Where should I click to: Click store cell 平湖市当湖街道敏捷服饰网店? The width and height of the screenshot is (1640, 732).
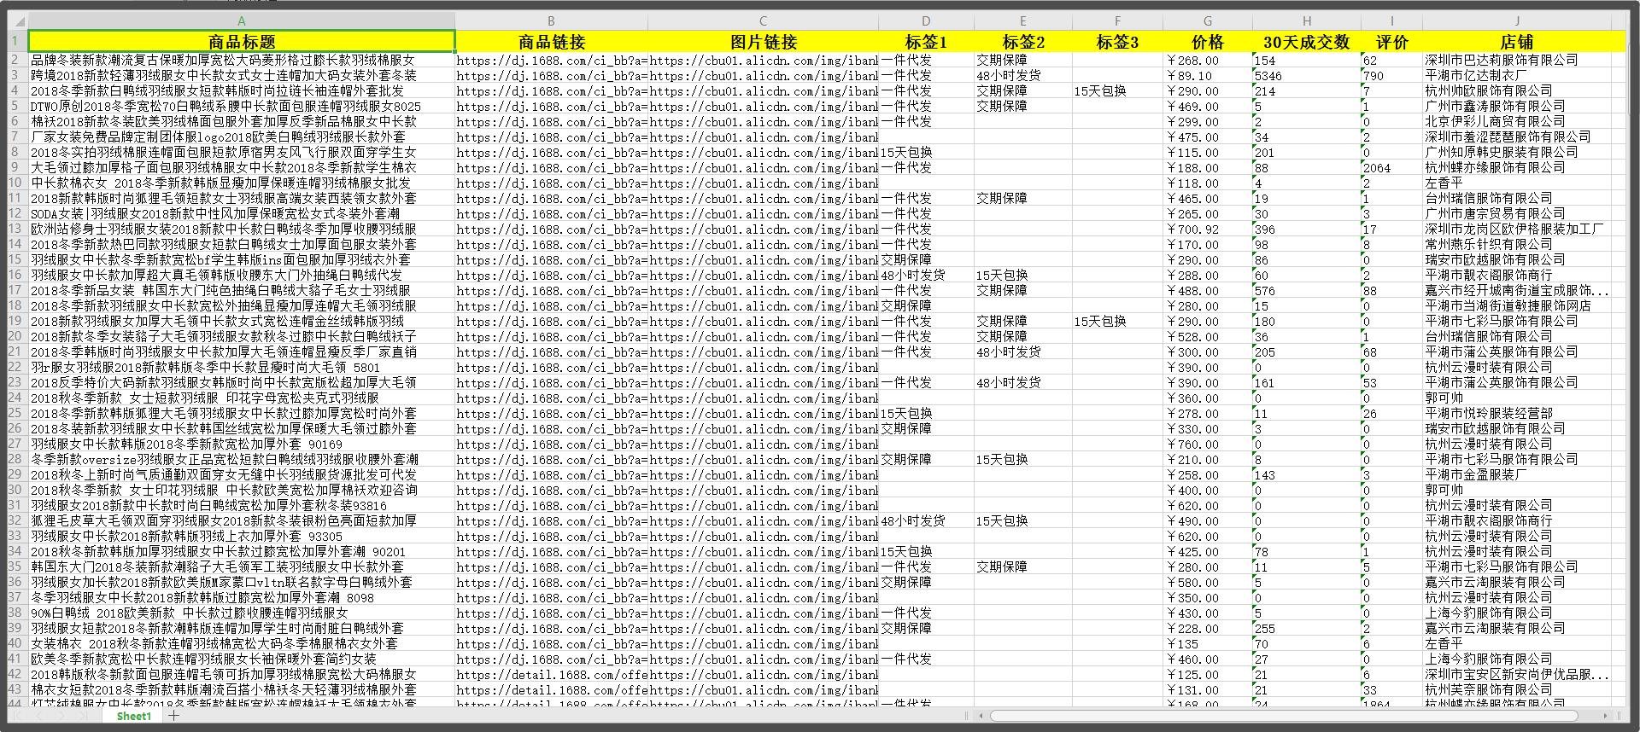tap(1517, 305)
